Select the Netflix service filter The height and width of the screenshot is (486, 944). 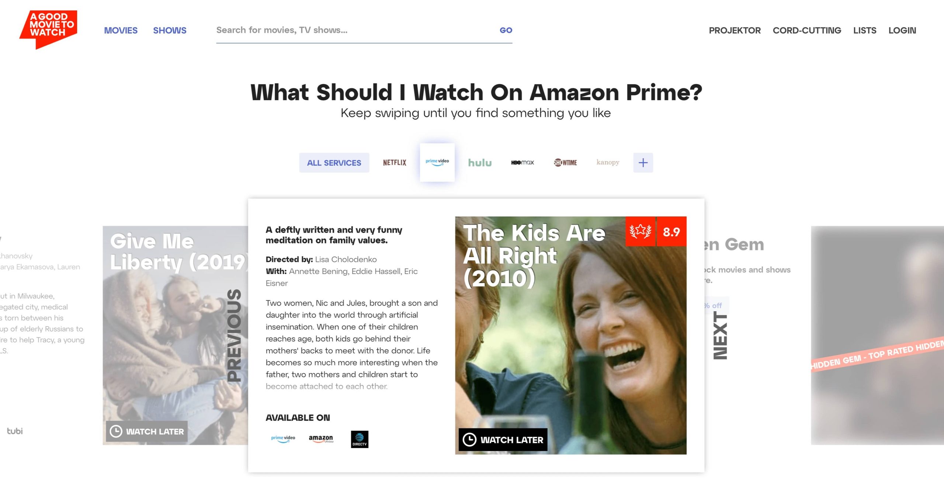[x=395, y=163]
